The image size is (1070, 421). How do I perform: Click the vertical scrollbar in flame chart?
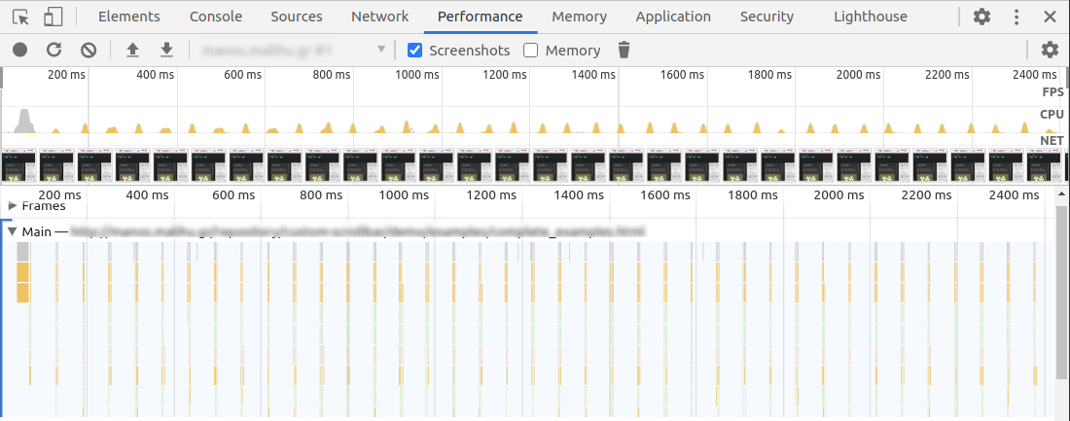click(x=1061, y=292)
